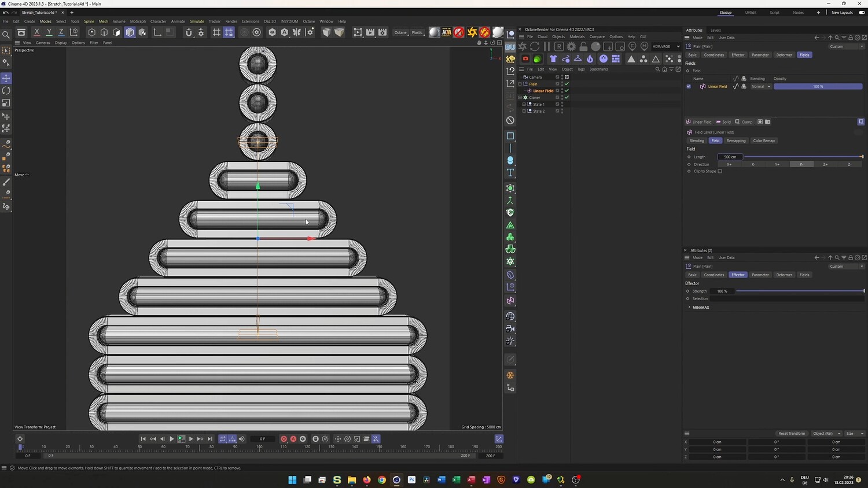Toggle timeline sound speaker icon
The height and width of the screenshot is (488, 868).
click(242, 439)
